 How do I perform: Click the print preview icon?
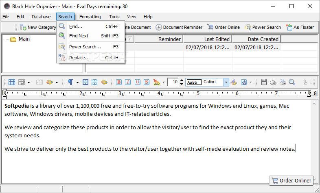coord(273,82)
